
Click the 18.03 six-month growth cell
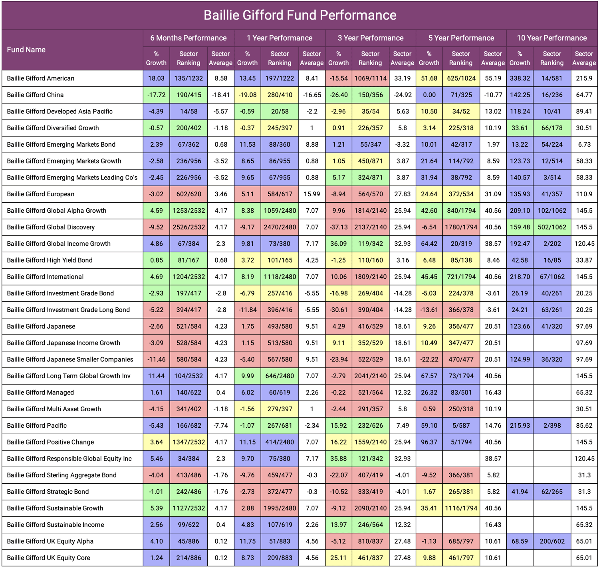tap(157, 78)
